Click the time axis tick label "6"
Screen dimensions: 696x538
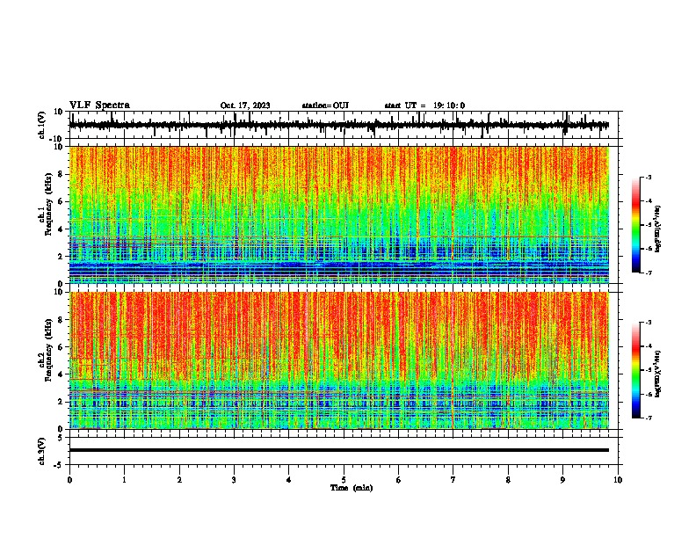tap(398, 480)
